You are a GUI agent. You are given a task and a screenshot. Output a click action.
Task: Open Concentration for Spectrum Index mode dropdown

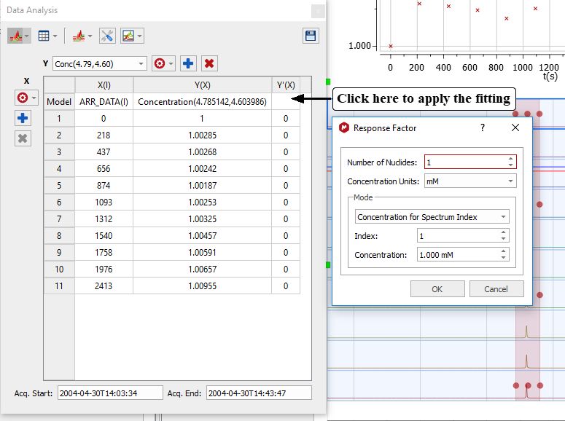tap(432, 217)
